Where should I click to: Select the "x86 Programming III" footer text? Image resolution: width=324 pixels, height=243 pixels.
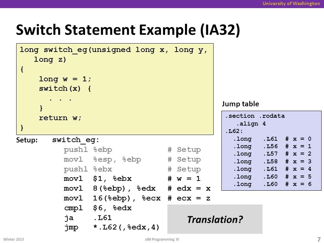162,239
